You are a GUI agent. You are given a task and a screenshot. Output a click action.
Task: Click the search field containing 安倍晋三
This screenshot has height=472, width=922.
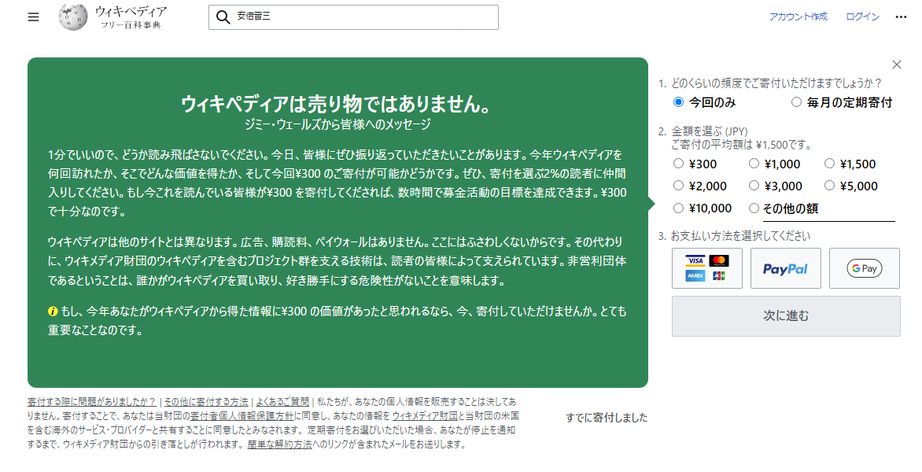353,17
